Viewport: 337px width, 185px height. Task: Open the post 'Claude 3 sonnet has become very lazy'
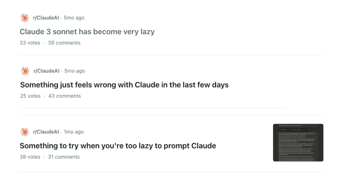coord(87,32)
